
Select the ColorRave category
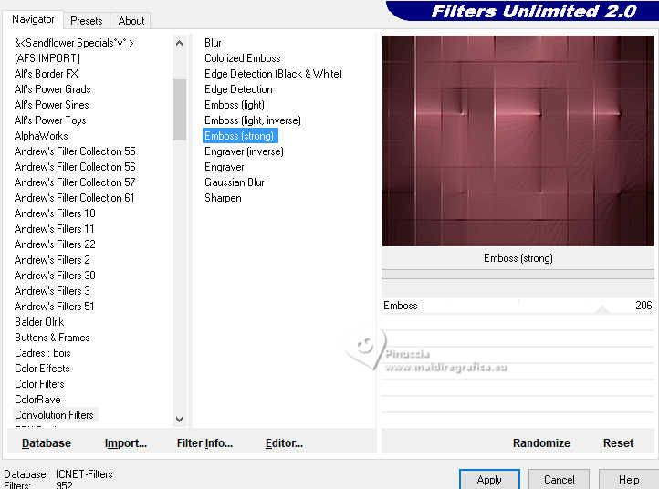tap(37, 400)
